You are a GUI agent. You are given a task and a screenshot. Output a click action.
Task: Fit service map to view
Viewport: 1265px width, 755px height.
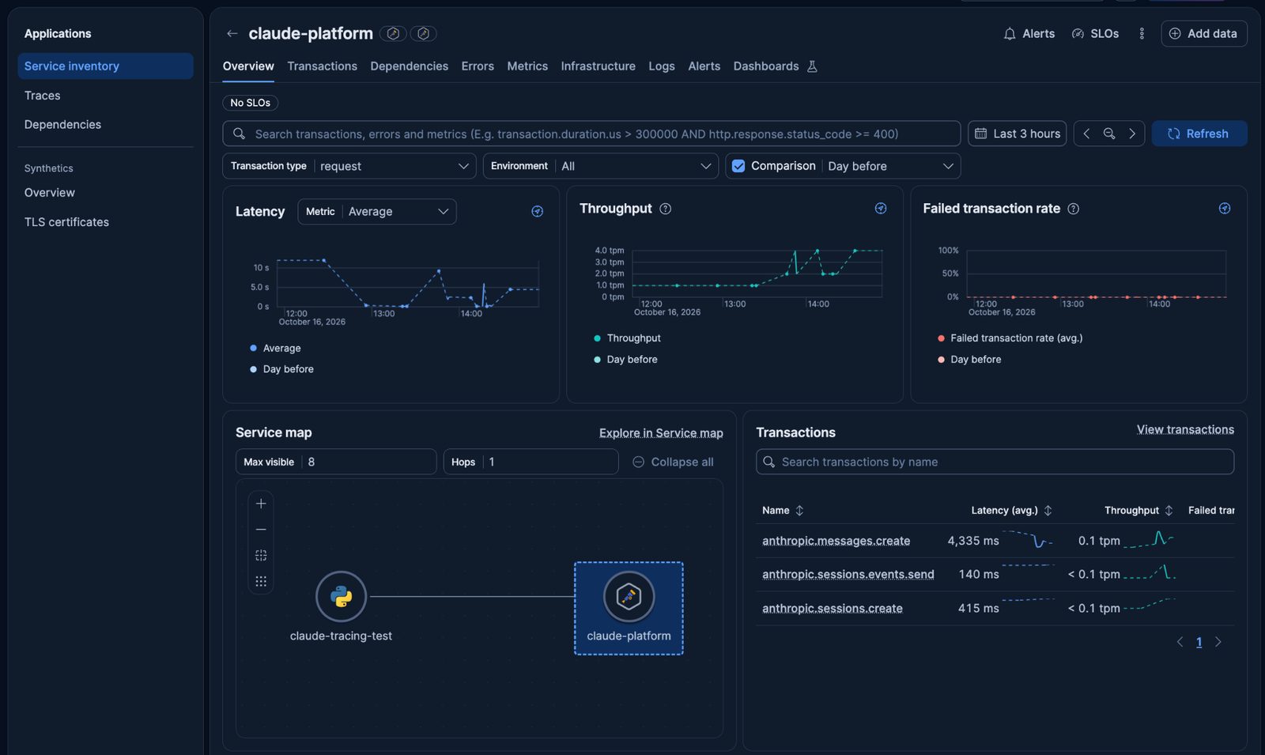pyautogui.click(x=261, y=556)
